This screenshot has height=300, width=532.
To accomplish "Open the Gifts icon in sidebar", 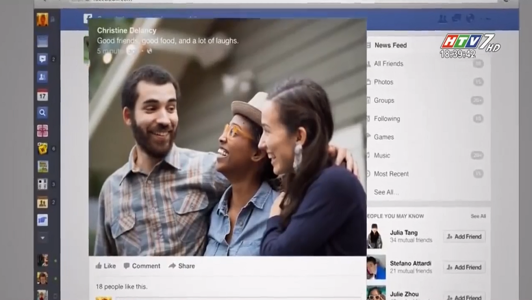I will click(42, 131).
